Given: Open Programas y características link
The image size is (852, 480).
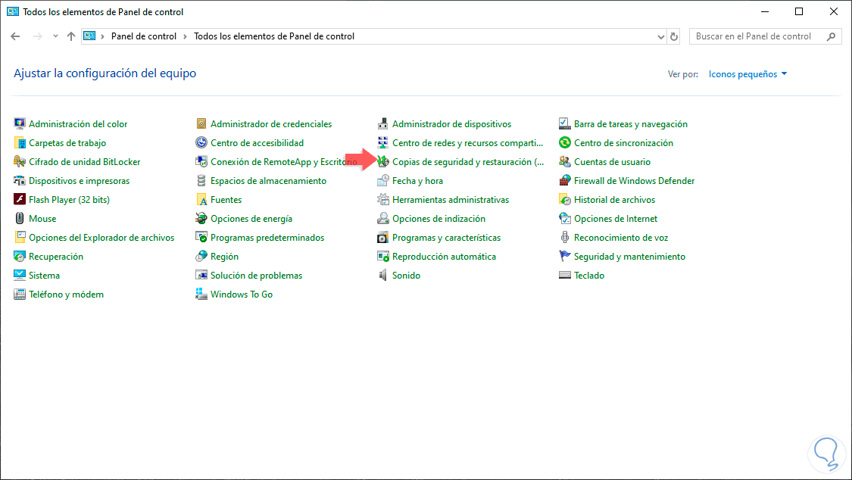Looking at the screenshot, I should tap(446, 238).
